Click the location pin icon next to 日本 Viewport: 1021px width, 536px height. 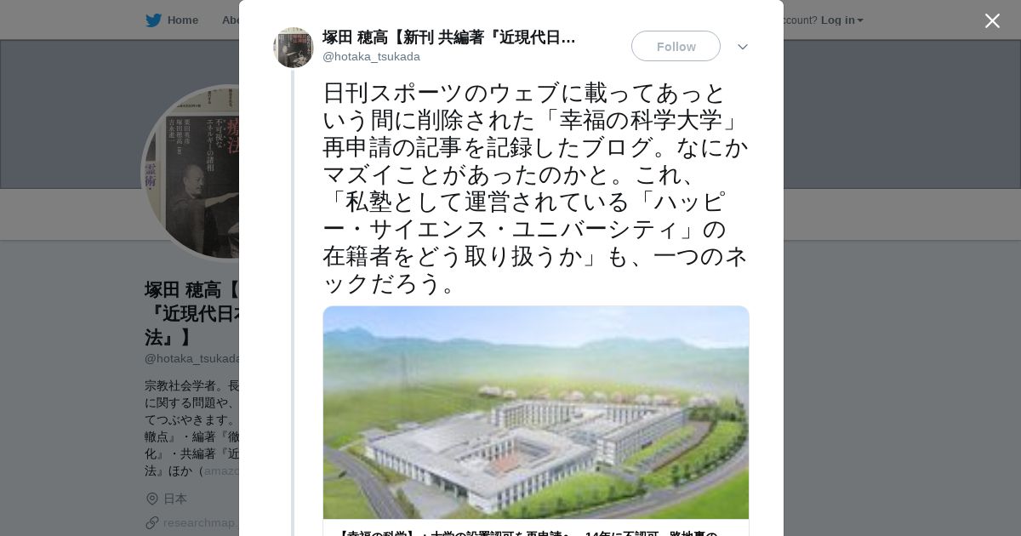(x=152, y=499)
